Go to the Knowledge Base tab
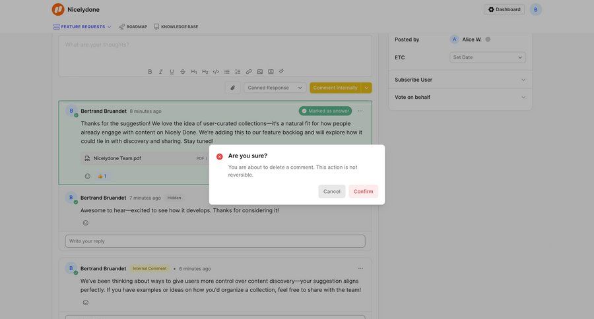This screenshot has width=594, height=319. tap(176, 27)
